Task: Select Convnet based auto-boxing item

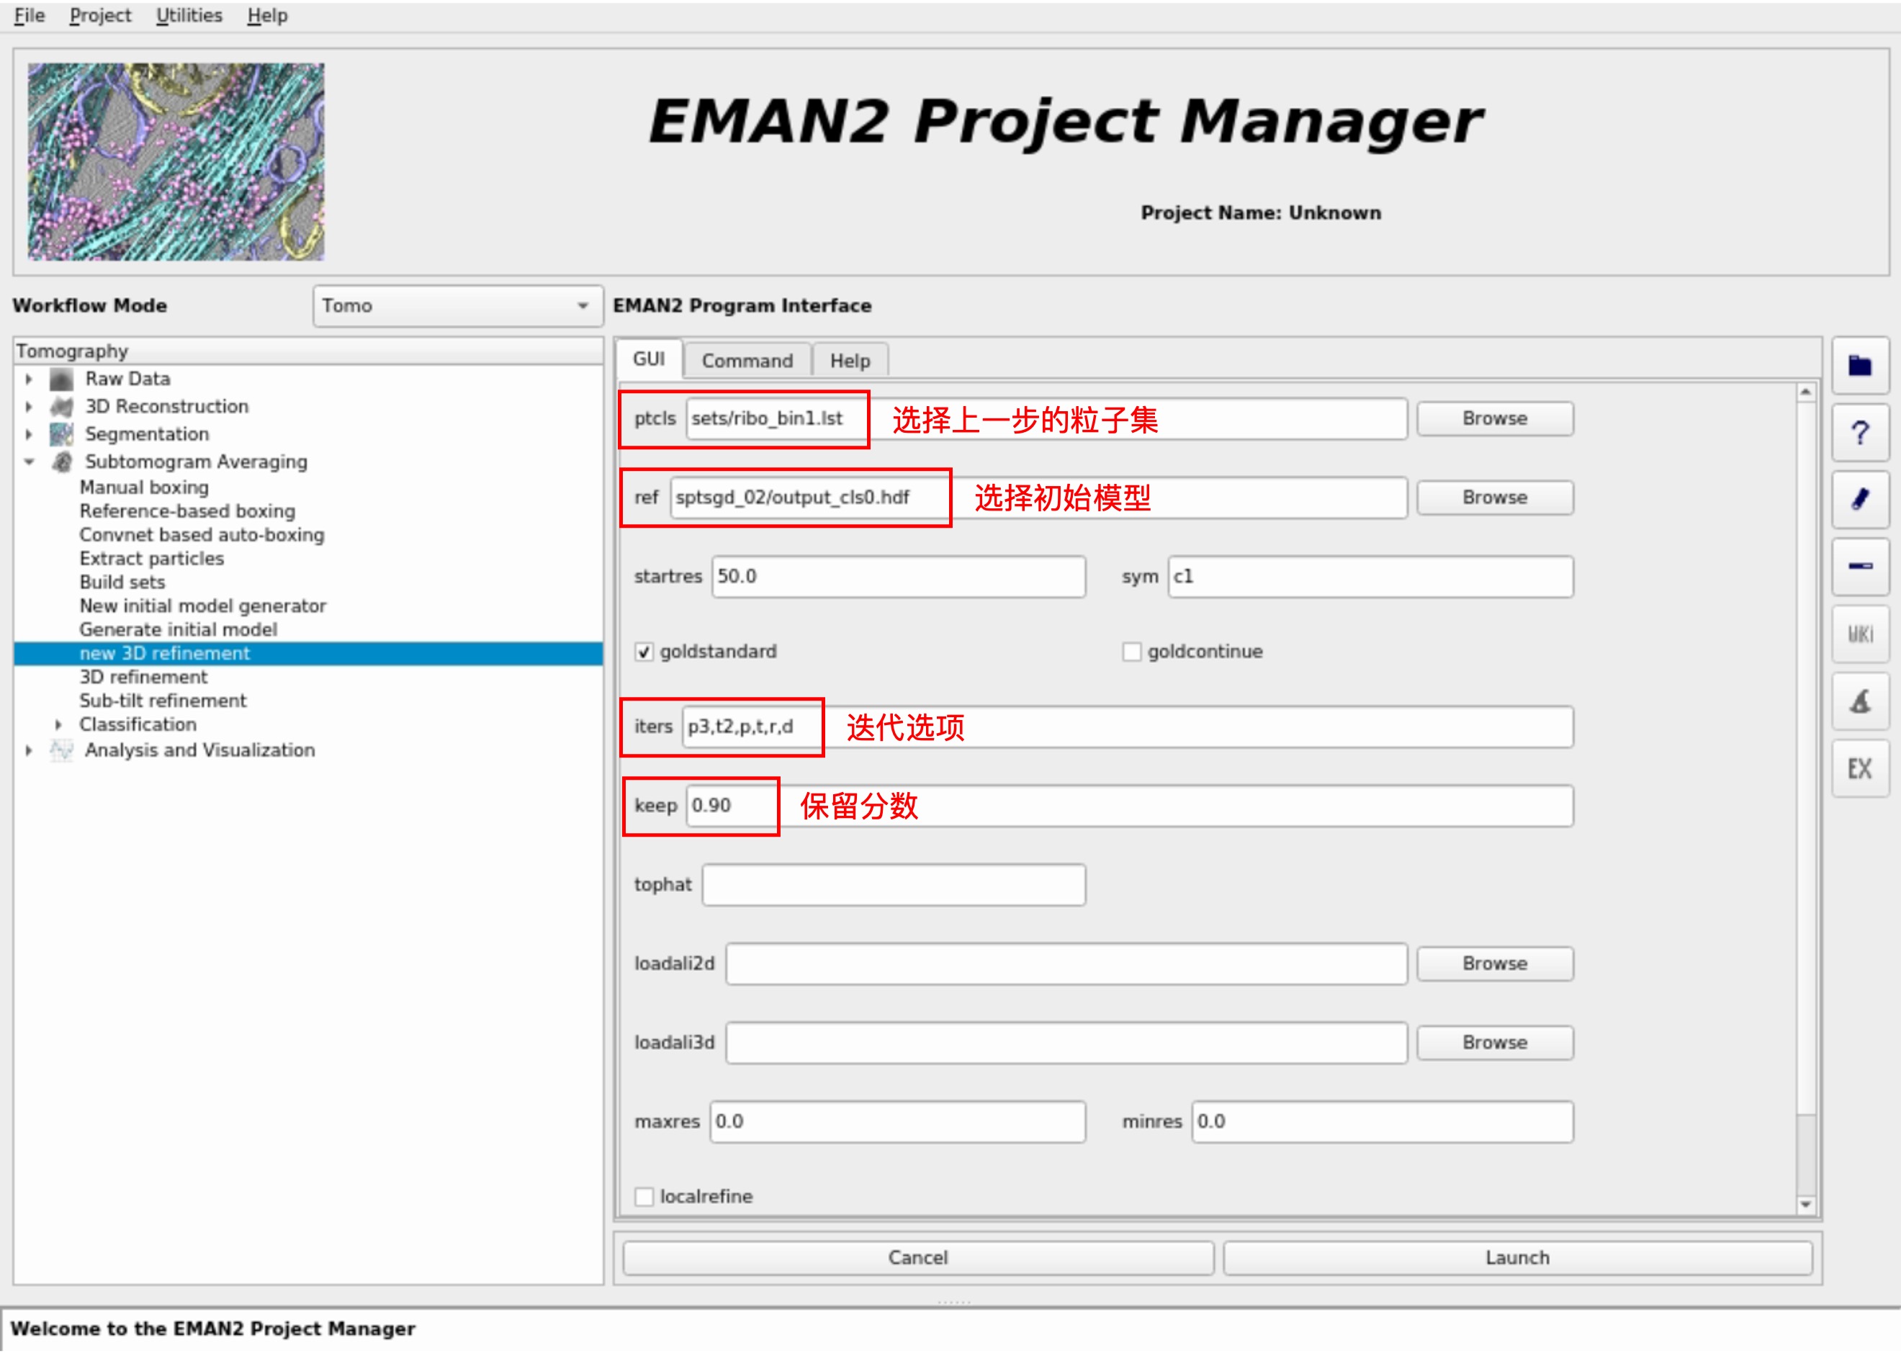Action: (202, 535)
